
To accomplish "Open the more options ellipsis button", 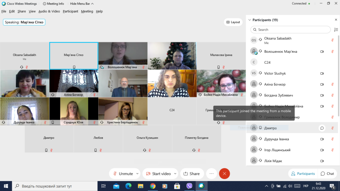I will click(x=212, y=174).
